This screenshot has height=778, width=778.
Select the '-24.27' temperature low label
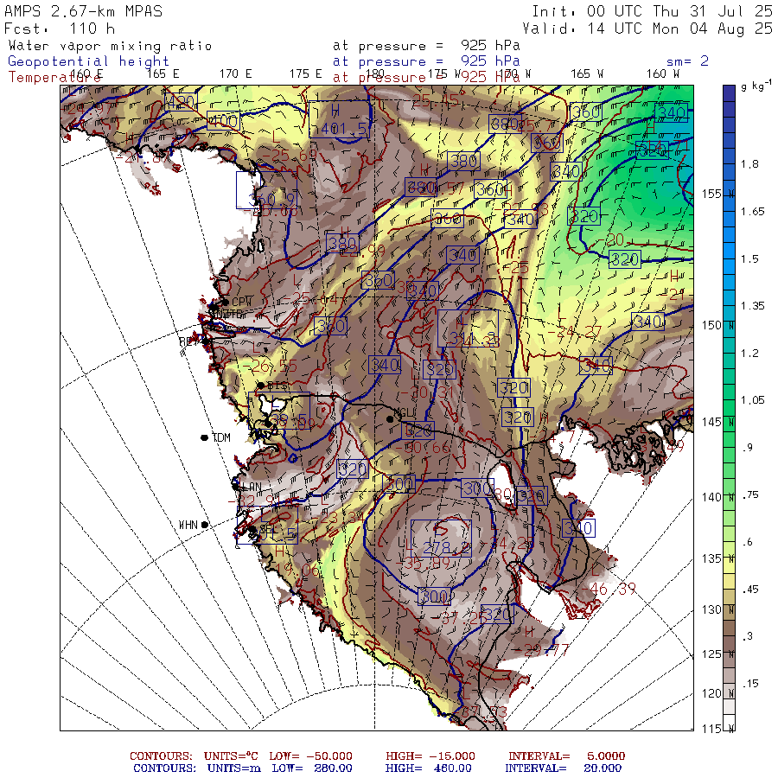574,331
